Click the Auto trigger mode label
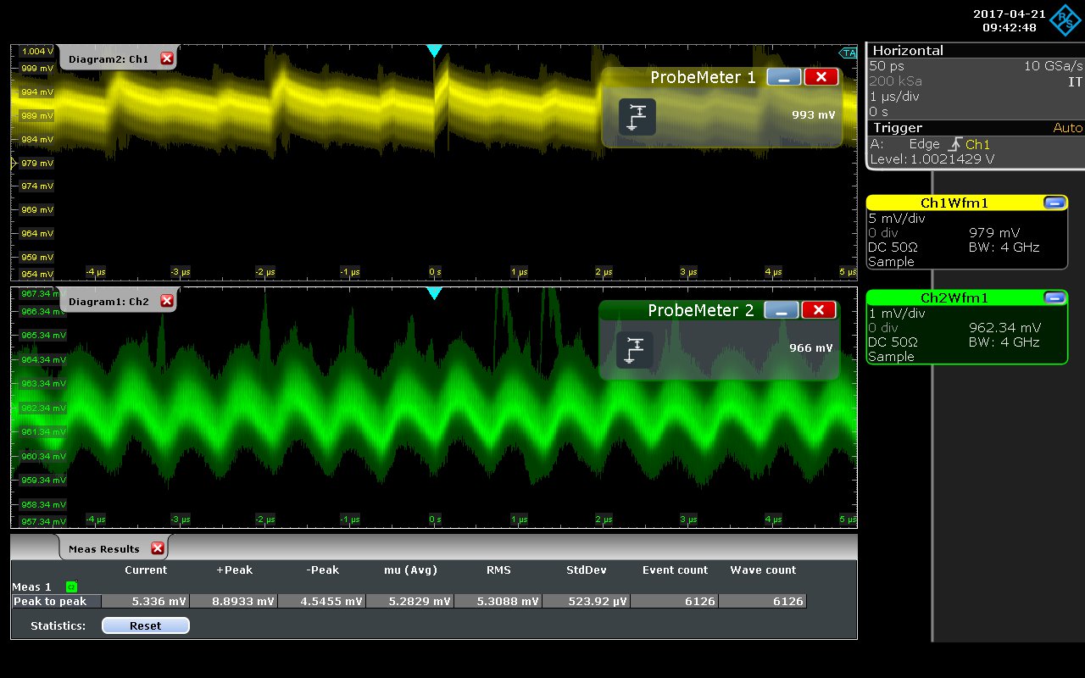The image size is (1085, 678). (1067, 128)
